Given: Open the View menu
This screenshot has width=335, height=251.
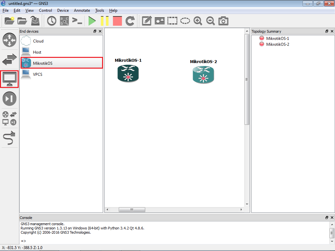Looking at the screenshot, I should click(29, 10).
